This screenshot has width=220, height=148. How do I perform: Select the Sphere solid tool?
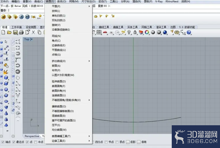(x=6, y=89)
